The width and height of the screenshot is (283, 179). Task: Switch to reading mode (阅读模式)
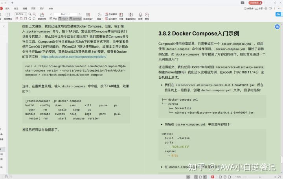coord(8,16)
